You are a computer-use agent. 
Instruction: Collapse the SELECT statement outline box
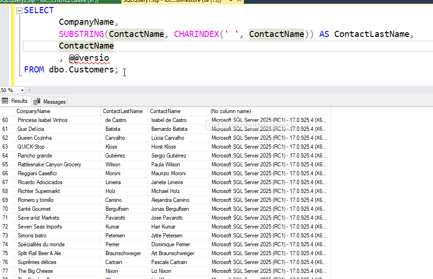coord(18,10)
